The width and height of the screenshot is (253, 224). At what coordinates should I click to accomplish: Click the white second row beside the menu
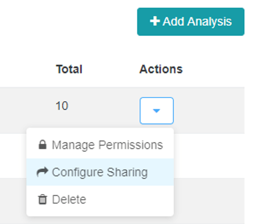(209, 156)
